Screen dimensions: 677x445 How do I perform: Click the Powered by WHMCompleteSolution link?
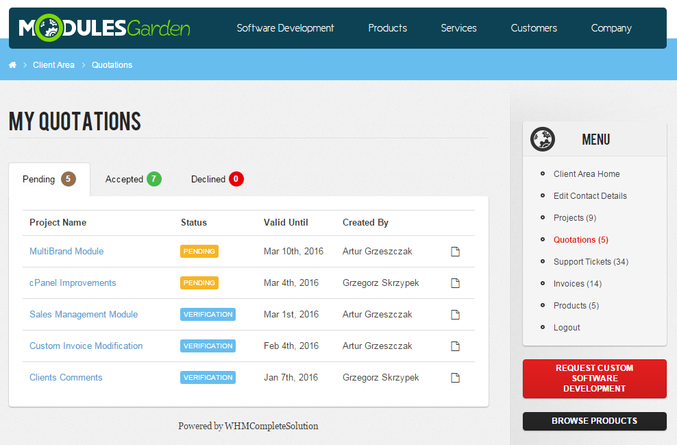248,426
